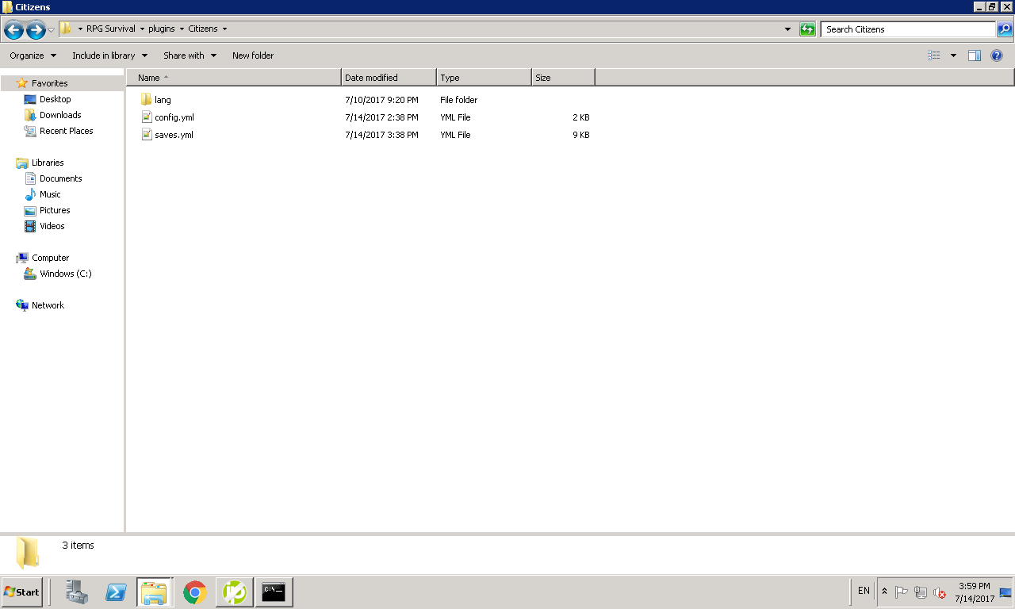
Task: Open the Help question mark icon
Action: point(998,56)
